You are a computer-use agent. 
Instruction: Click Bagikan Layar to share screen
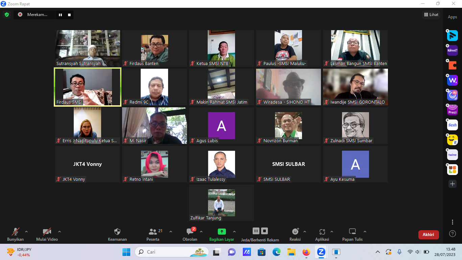222,234
